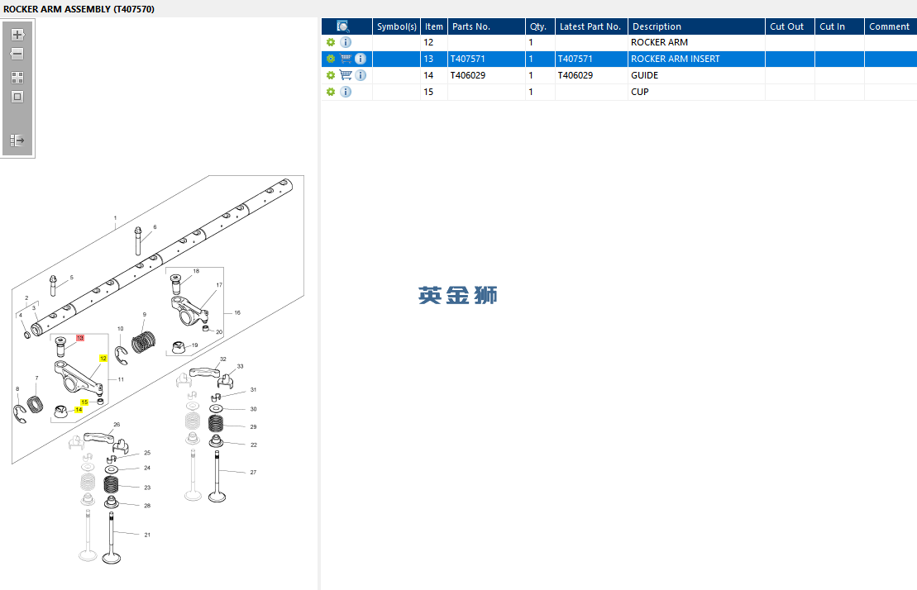This screenshot has width=917, height=590.
Task: Click callout 6 bolt label
Action: (x=155, y=227)
